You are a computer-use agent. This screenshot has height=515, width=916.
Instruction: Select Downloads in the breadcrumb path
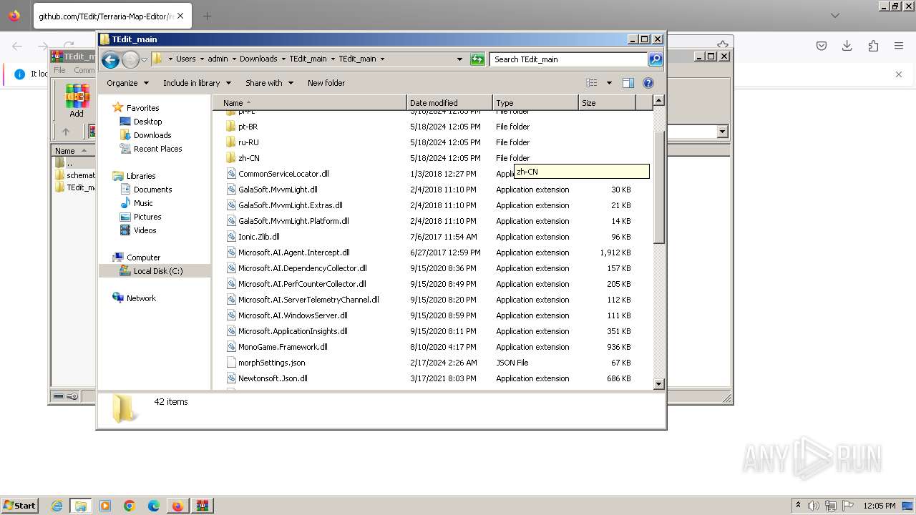258,59
